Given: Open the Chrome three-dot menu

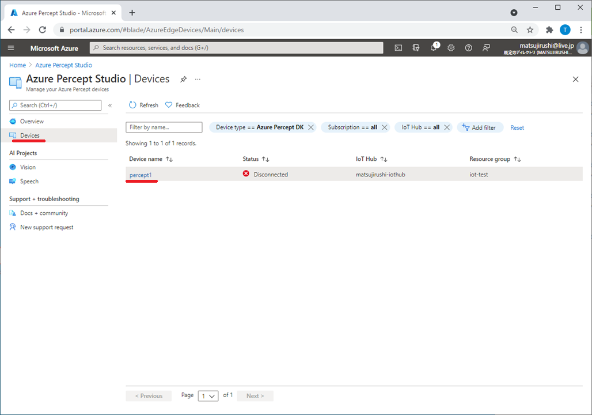Looking at the screenshot, I should click(580, 30).
